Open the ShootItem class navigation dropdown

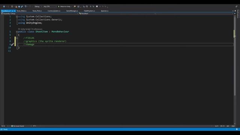pos(117,13)
